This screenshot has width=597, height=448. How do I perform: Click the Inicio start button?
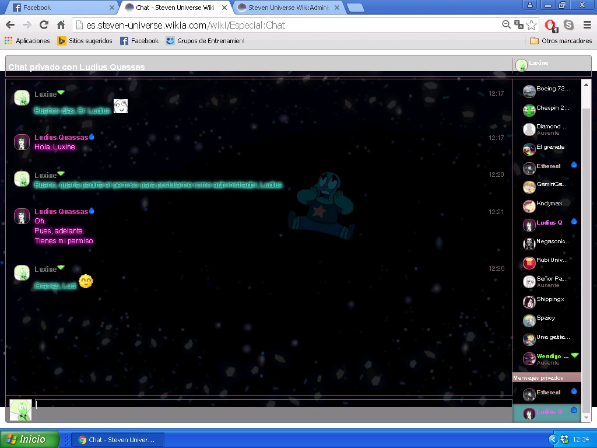click(x=30, y=439)
